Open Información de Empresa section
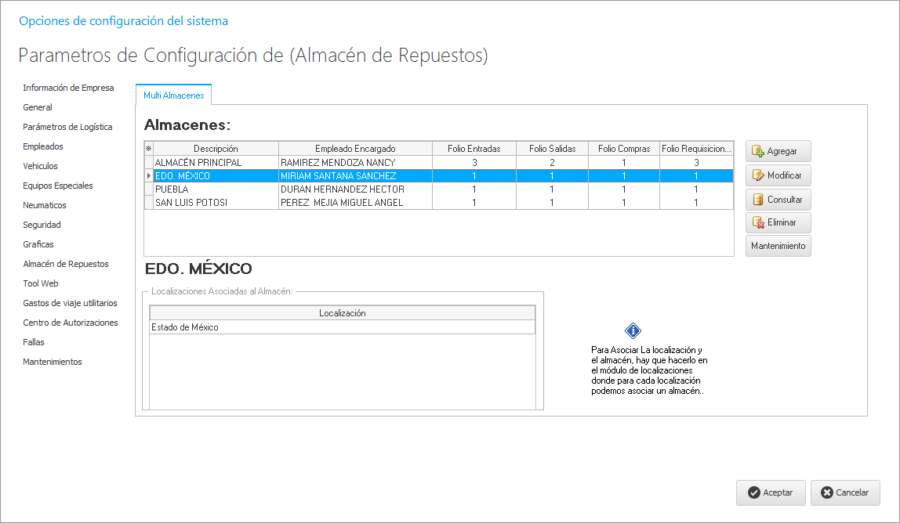This screenshot has width=900, height=523. coord(68,88)
